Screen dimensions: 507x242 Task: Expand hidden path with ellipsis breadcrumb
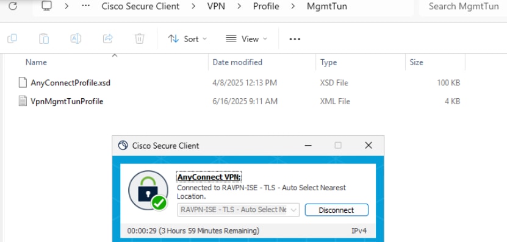pyautogui.click(x=85, y=6)
